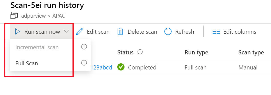
Task: Click the Delete scan label
Action: [142, 32]
